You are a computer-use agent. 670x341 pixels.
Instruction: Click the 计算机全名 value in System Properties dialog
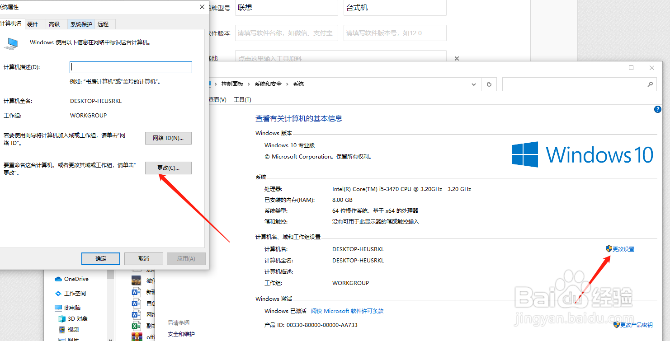pyautogui.click(x=96, y=101)
